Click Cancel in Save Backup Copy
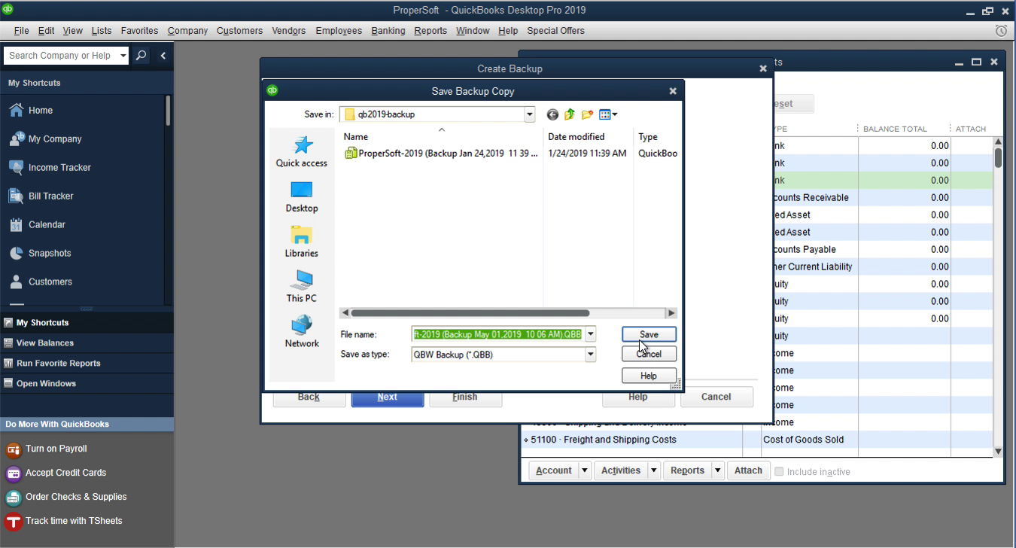The height and width of the screenshot is (548, 1016). pyautogui.click(x=649, y=354)
